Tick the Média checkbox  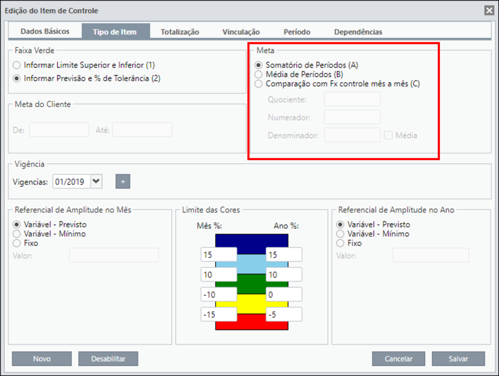click(x=388, y=135)
